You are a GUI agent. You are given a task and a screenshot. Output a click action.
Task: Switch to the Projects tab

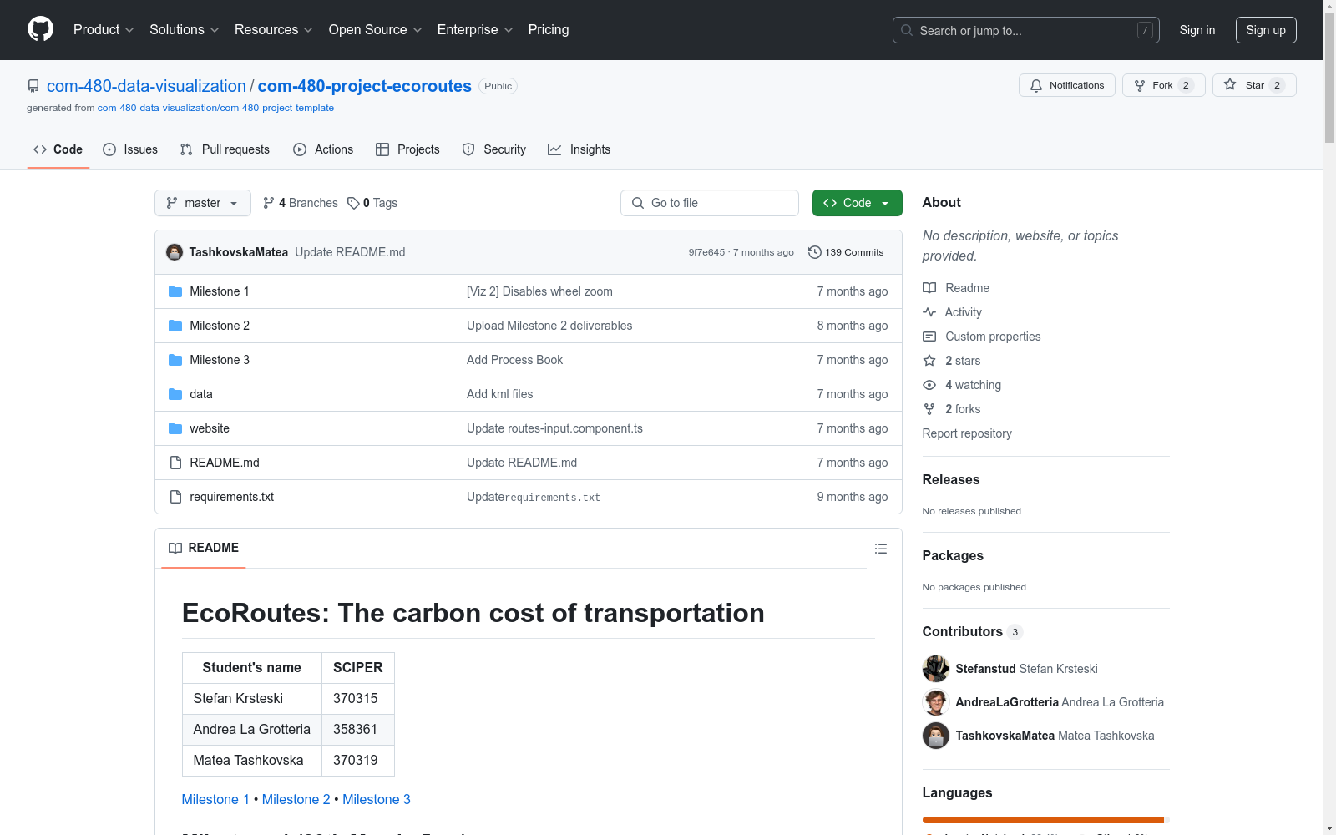[x=407, y=149]
